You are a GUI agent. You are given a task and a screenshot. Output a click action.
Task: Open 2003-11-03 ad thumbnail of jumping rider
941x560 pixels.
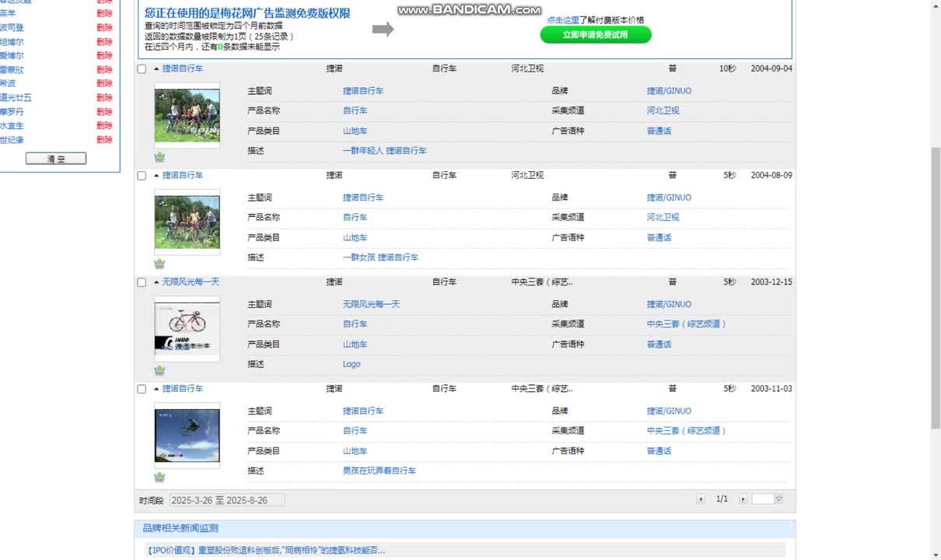[x=187, y=435]
